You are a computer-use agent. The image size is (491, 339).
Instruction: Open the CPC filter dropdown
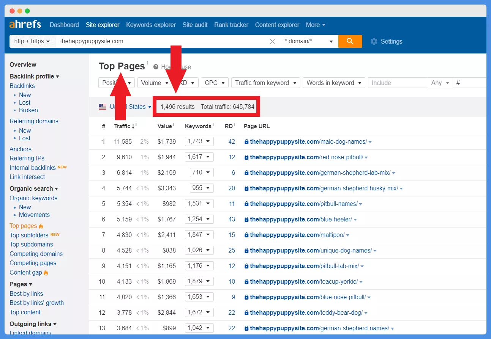click(x=215, y=83)
